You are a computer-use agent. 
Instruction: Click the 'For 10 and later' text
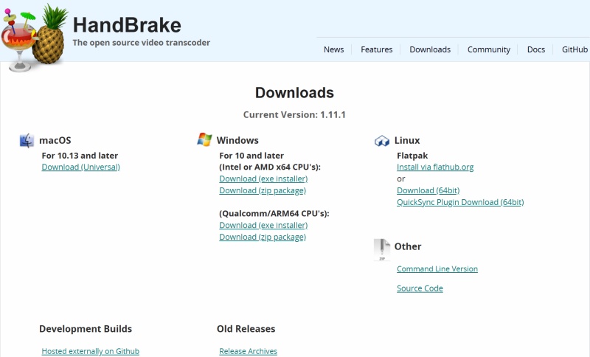(x=251, y=156)
